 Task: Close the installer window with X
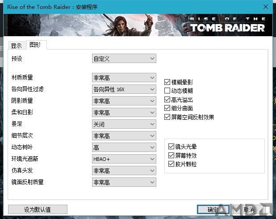[x=266, y=7]
